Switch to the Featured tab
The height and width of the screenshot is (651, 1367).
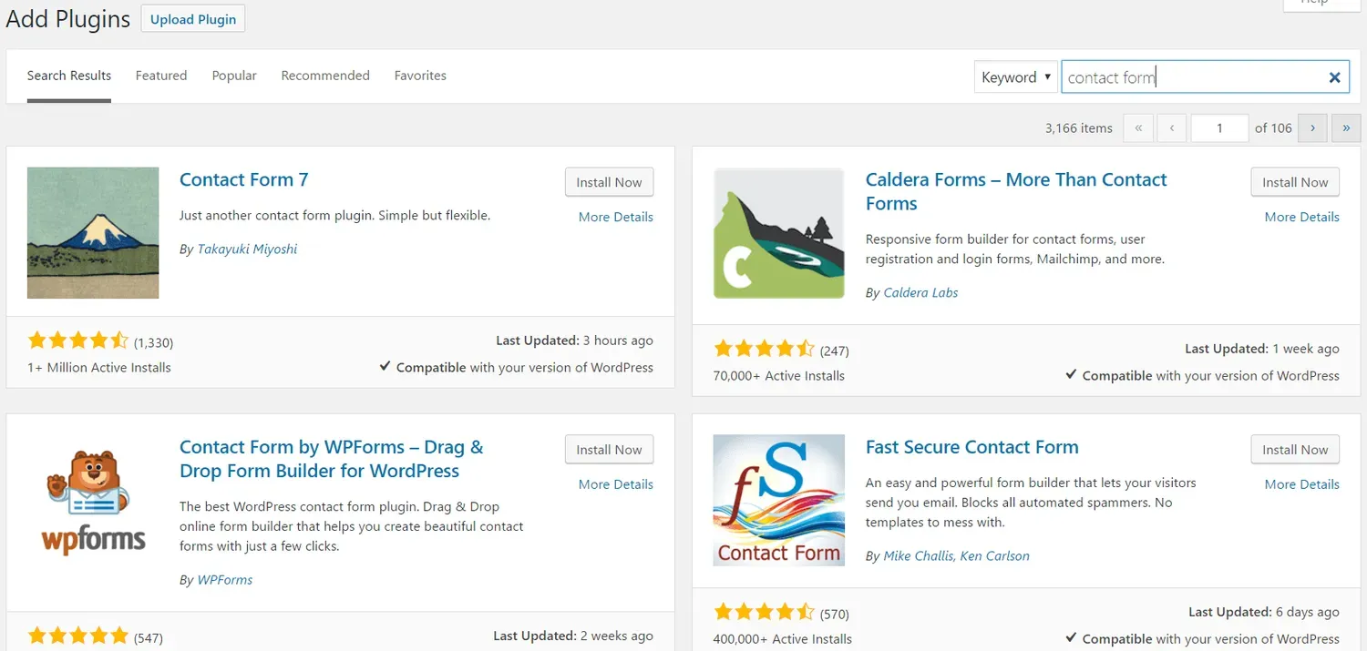pos(161,76)
